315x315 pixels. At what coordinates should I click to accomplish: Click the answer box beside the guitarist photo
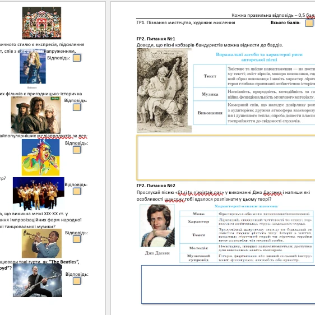pos(77,281)
